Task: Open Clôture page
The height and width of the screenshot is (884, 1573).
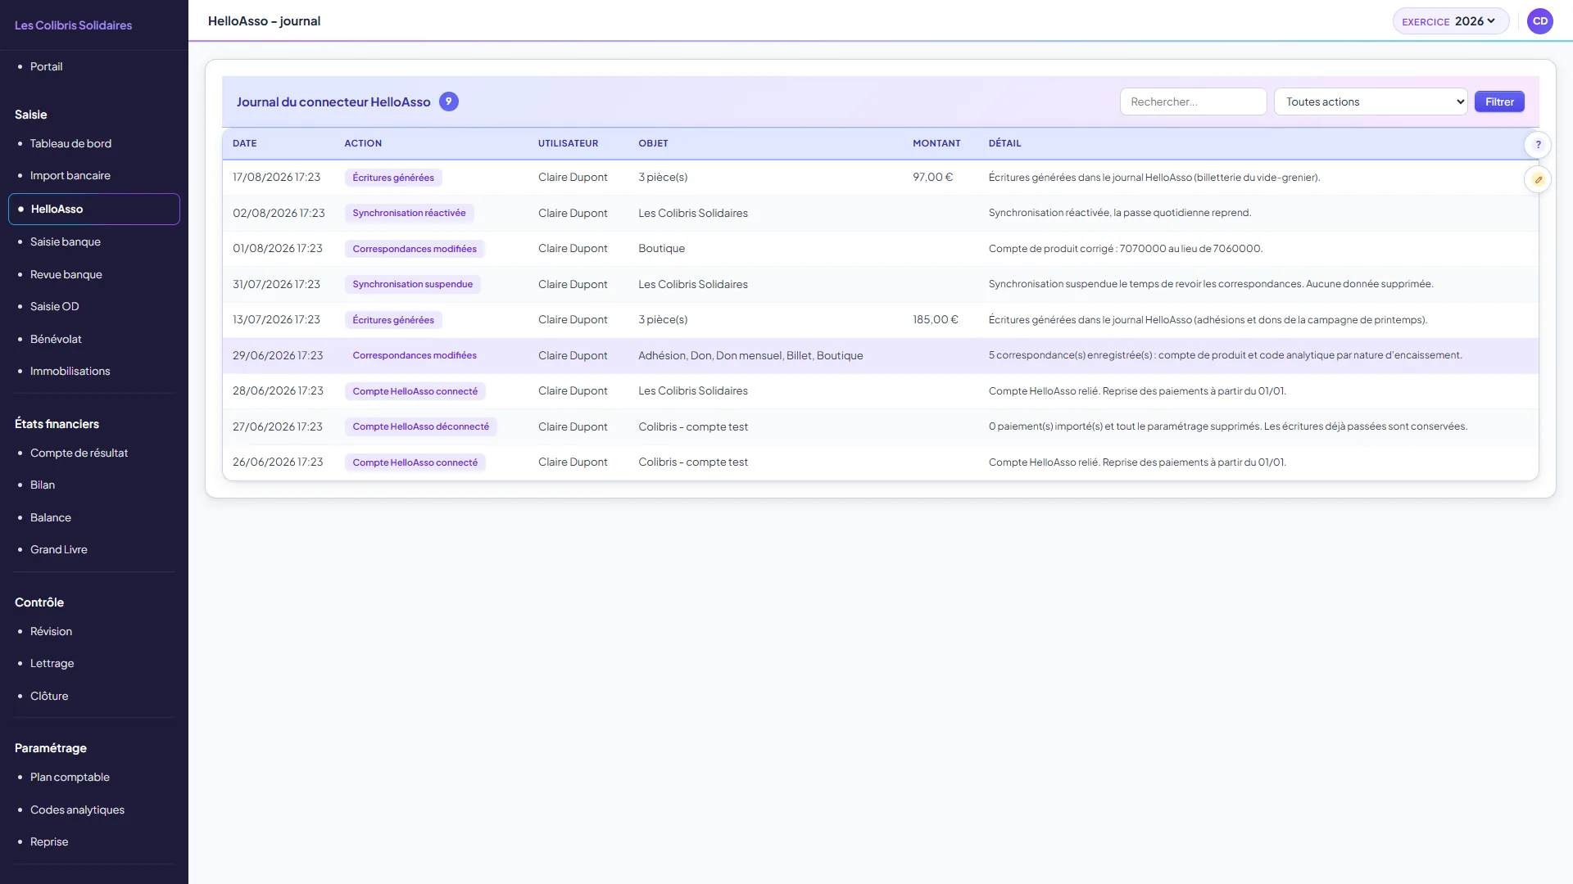Action: 49,696
